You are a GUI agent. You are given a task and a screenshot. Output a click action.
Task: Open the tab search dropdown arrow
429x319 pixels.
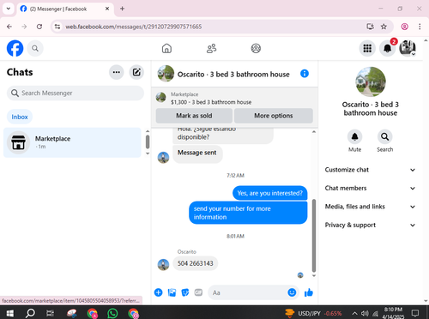9,9
